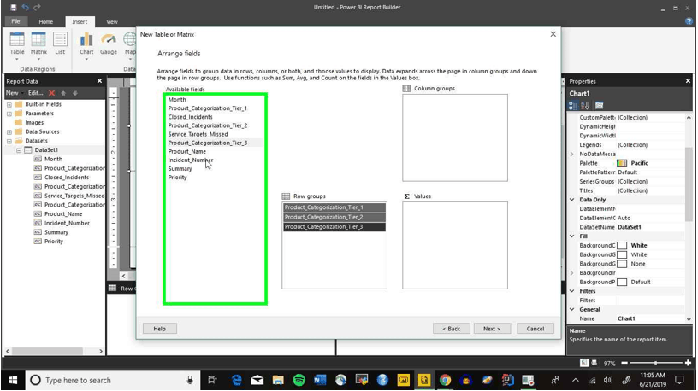Click the Windows Start button
698x391 pixels.
point(13,380)
